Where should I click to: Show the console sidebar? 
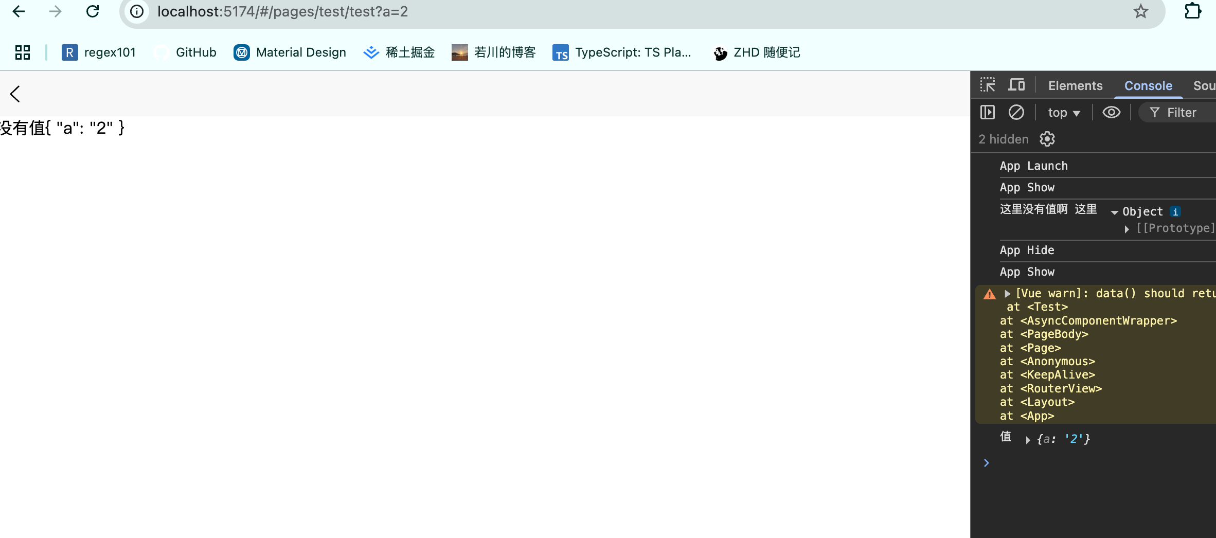point(987,112)
